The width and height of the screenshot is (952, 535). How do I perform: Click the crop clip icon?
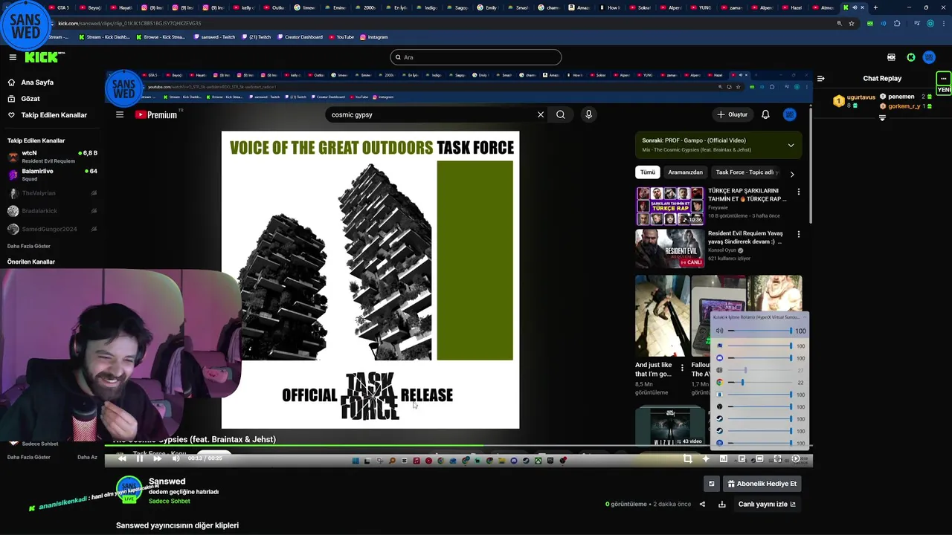687,459
